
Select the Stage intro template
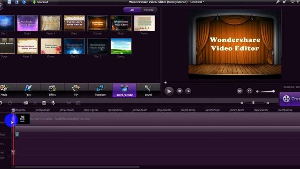7,46
